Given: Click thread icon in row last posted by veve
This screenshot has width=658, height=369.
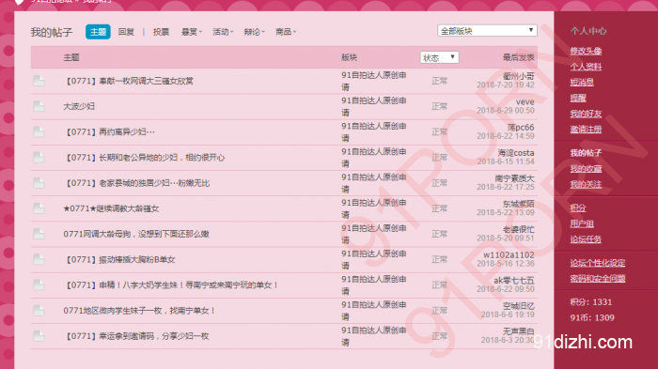Looking at the screenshot, I should tap(39, 106).
